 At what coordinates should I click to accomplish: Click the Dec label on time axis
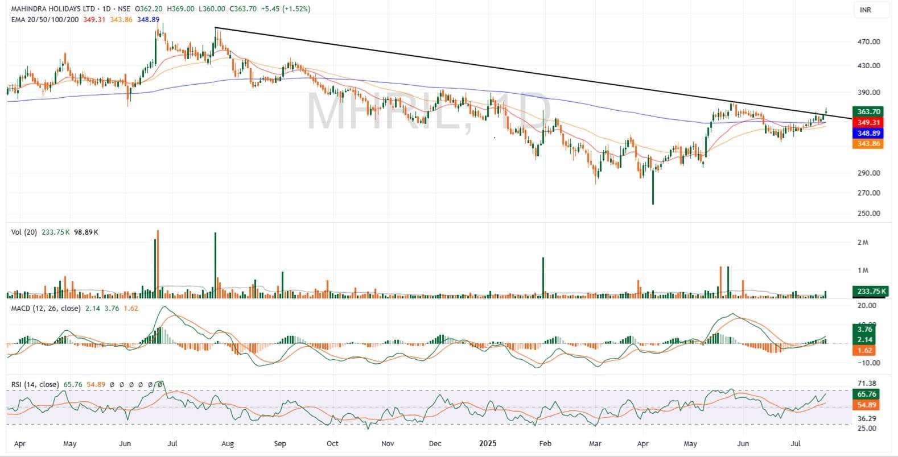[x=435, y=443]
